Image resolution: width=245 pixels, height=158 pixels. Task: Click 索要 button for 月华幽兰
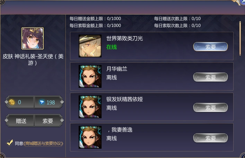(210, 77)
